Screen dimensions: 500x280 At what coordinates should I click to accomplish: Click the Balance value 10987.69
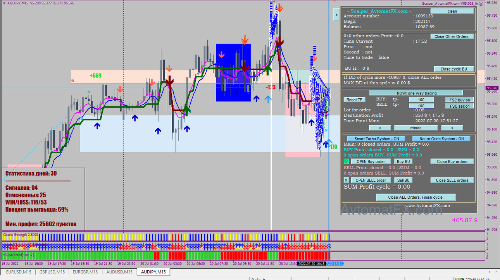(x=425, y=27)
